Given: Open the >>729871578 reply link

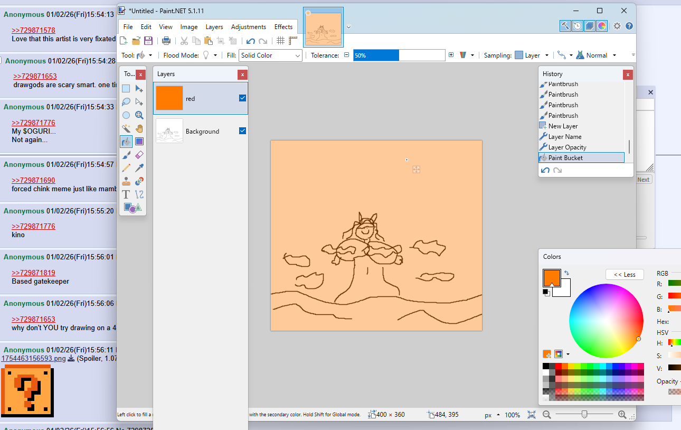Looking at the screenshot, I should 33,31.
